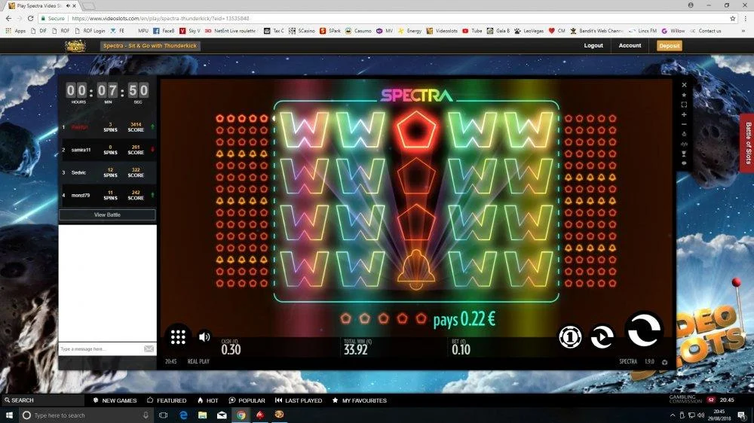Select samira11 row in battle leaderboard
Image resolution: width=754 pixels, height=423 pixels.
[x=108, y=150]
